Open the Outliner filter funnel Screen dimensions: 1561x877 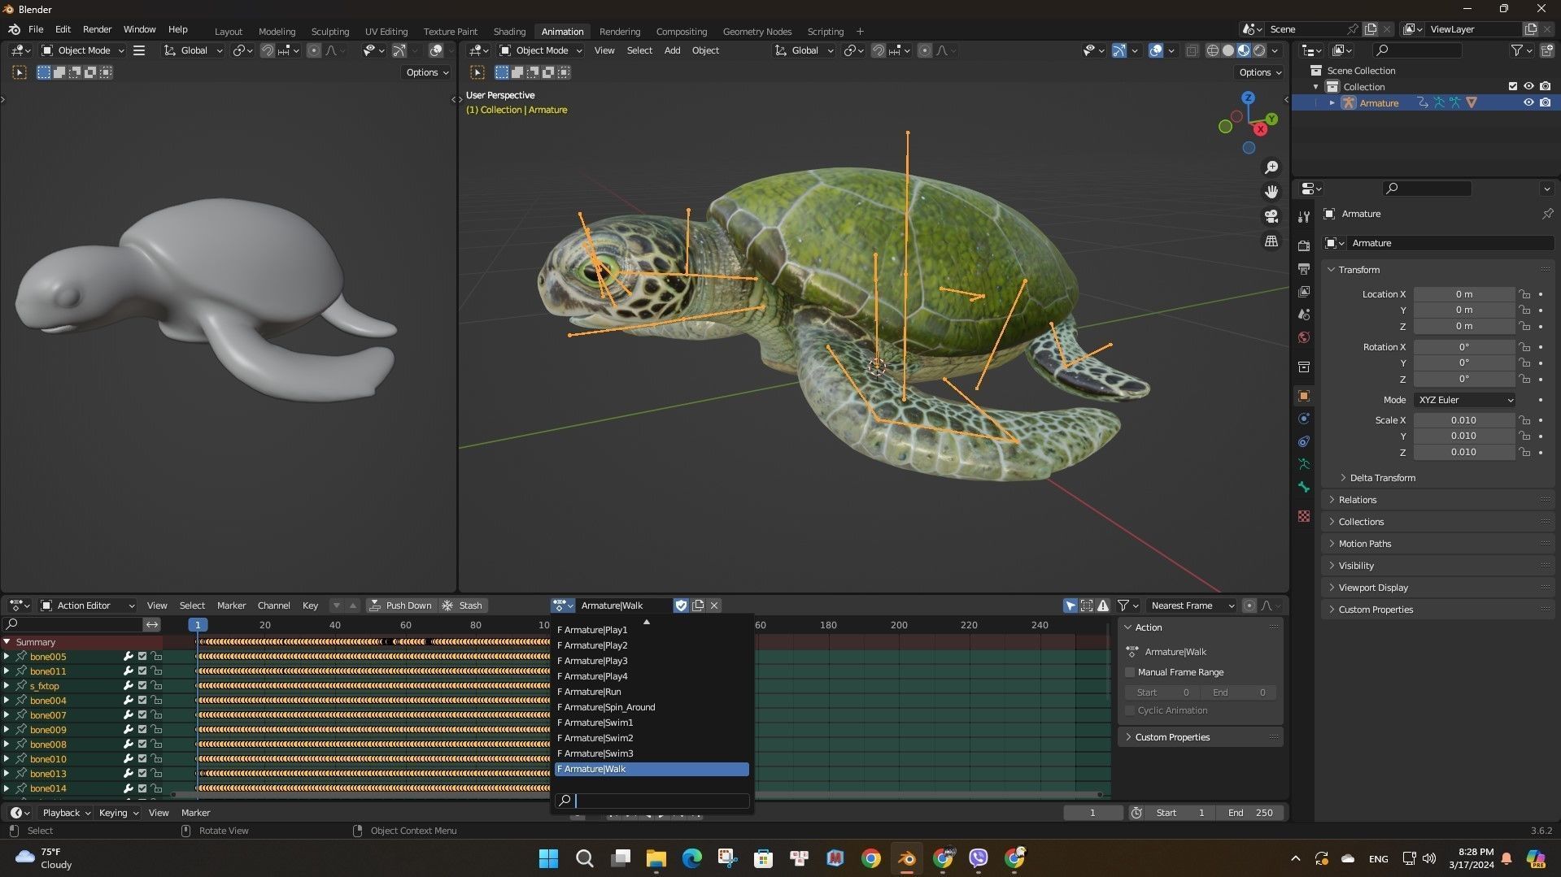(1516, 50)
